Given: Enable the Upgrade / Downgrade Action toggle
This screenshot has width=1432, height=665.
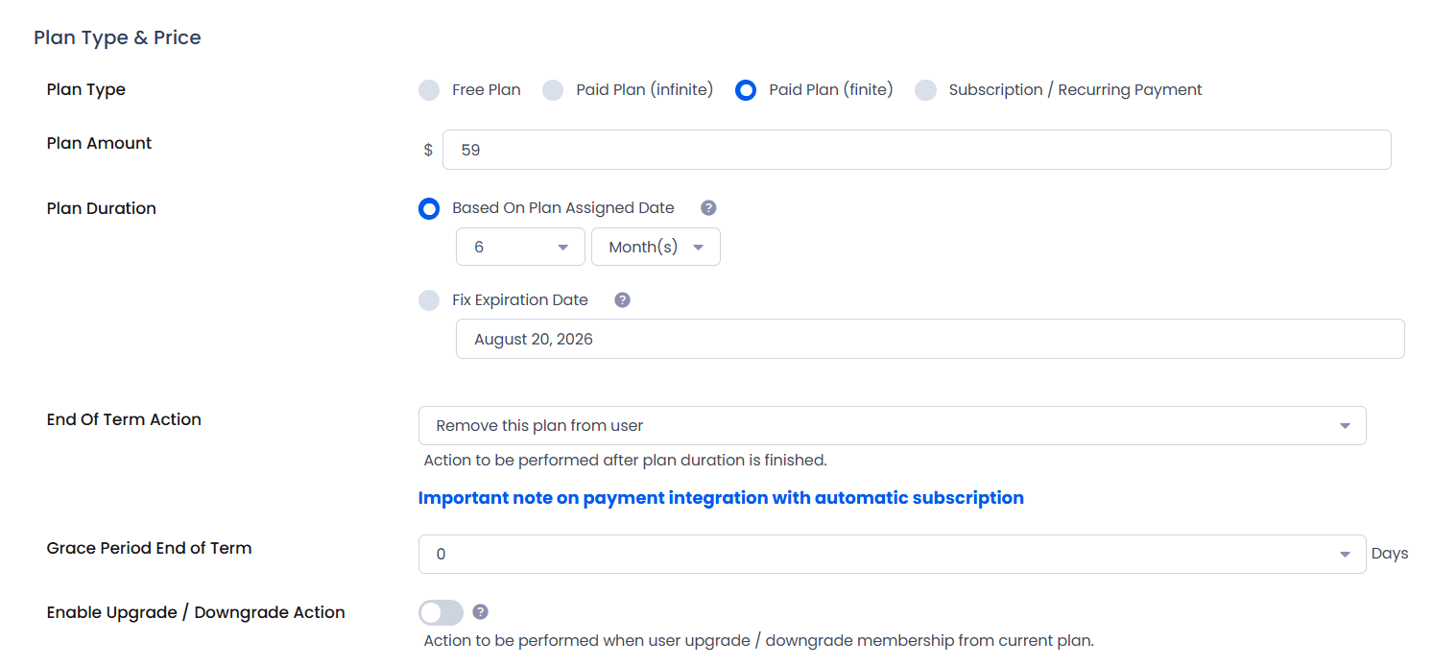Looking at the screenshot, I should pos(441,612).
